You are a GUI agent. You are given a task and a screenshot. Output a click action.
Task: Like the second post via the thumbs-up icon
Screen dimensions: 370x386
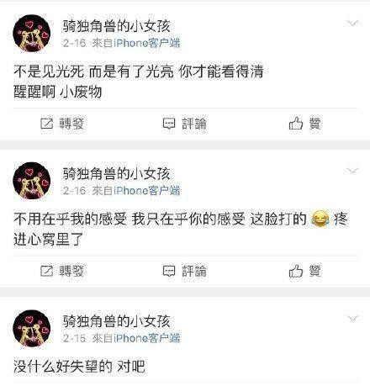point(296,271)
